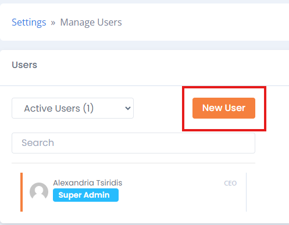Viewport: 289px width, 225px height.
Task: Click the silhouette in the grey avatar
Action: (39, 192)
